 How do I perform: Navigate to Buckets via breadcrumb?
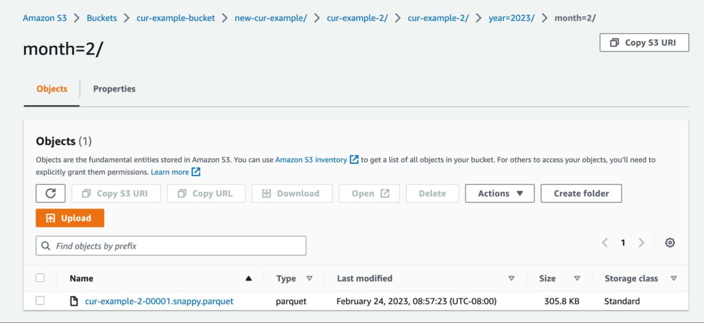[x=102, y=18]
